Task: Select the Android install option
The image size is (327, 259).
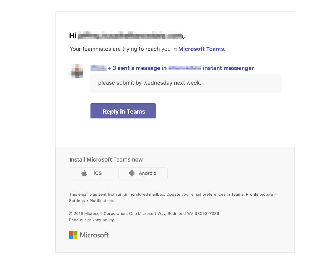Action: point(143,173)
